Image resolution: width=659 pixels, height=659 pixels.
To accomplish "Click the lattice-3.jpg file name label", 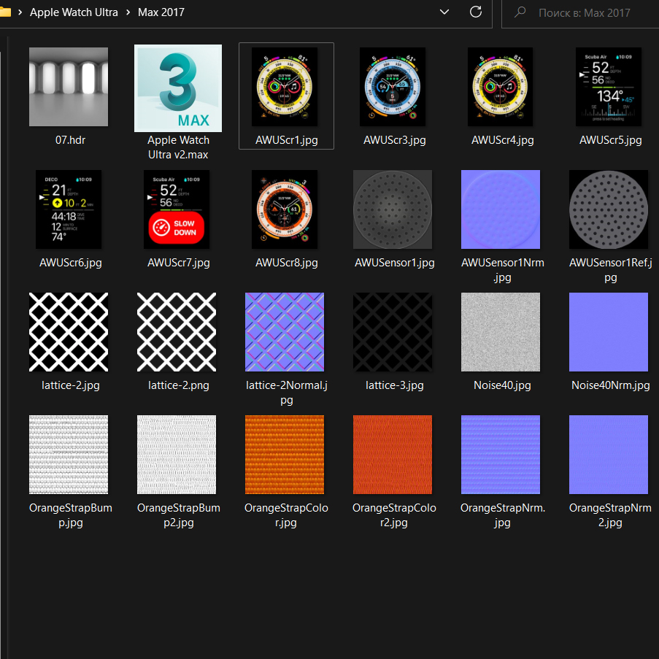I will click(x=395, y=385).
